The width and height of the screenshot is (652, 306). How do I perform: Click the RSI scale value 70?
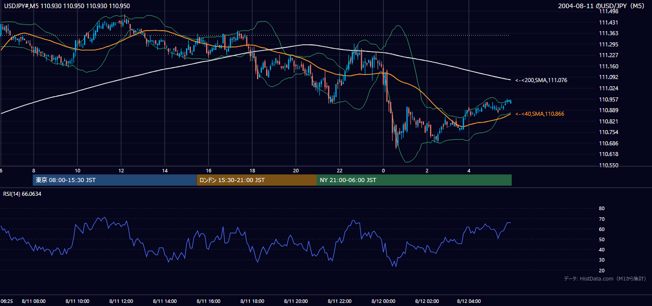[x=601, y=219]
